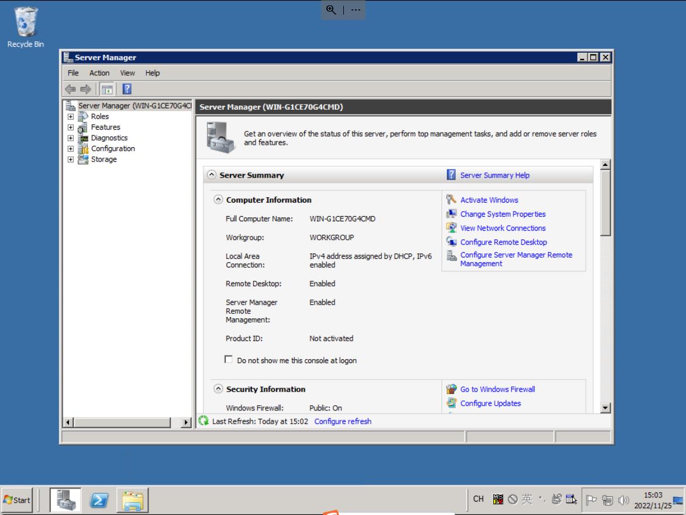686x515 pixels.
Task: Click the icon beside Configure Server Manager Remote Management
Action: point(451,255)
